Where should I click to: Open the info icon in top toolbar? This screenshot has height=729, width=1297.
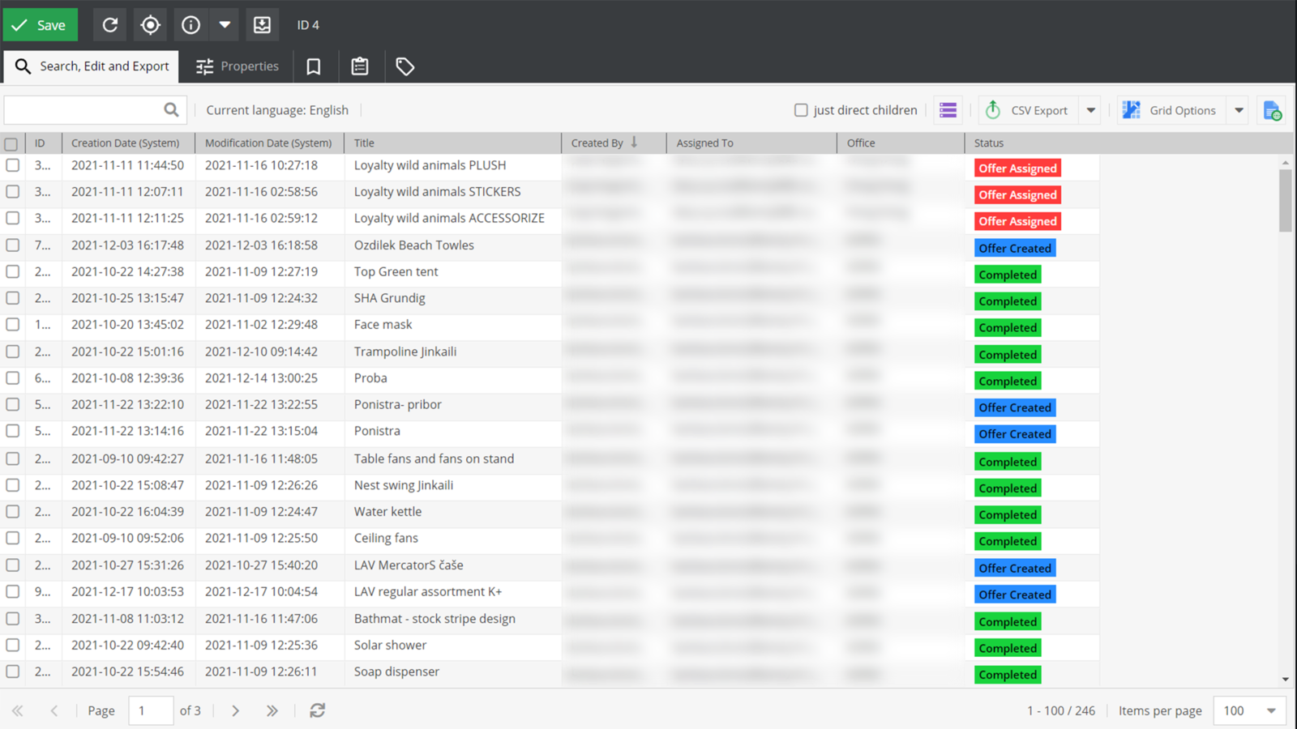[190, 25]
